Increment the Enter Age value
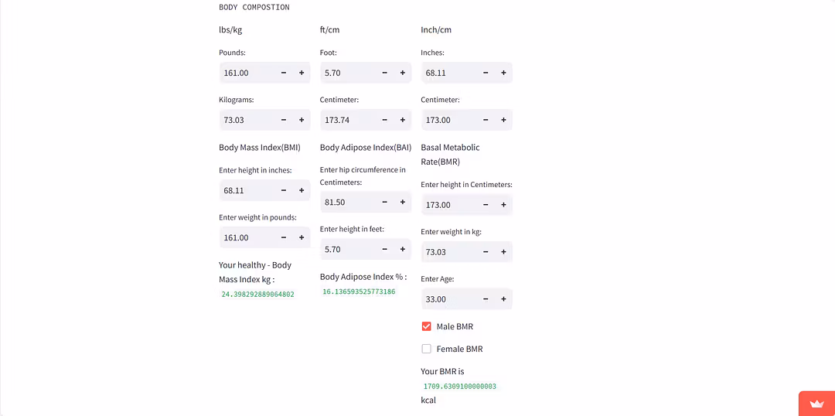Image resolution: width=835 pixels, height=416 pixels. [503, 299]
